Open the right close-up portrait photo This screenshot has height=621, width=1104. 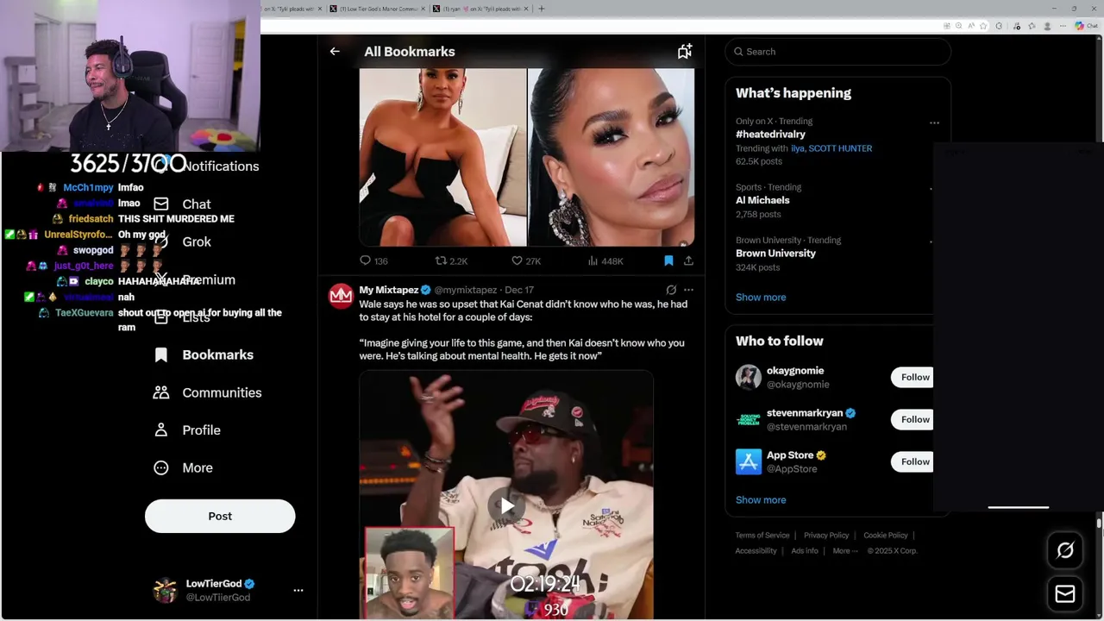611,158
